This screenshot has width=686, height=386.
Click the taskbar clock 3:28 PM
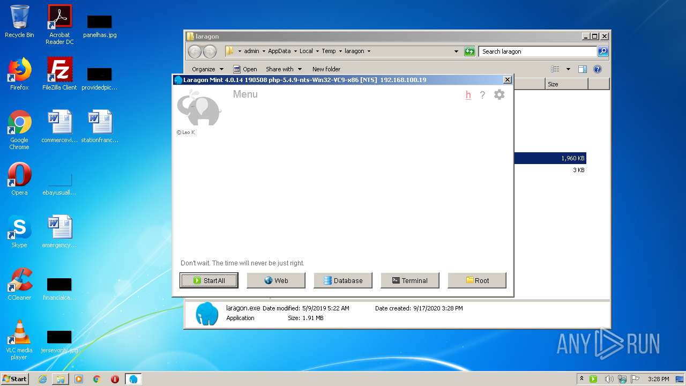click(x=658, y=379)
